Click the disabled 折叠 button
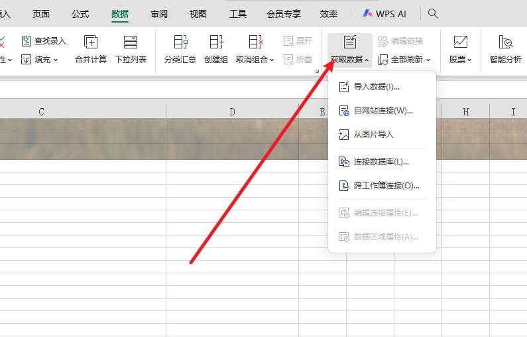Image resolution: width=527 pixels, height=337 pixels. pyautogui.click(x=298, y=60)
